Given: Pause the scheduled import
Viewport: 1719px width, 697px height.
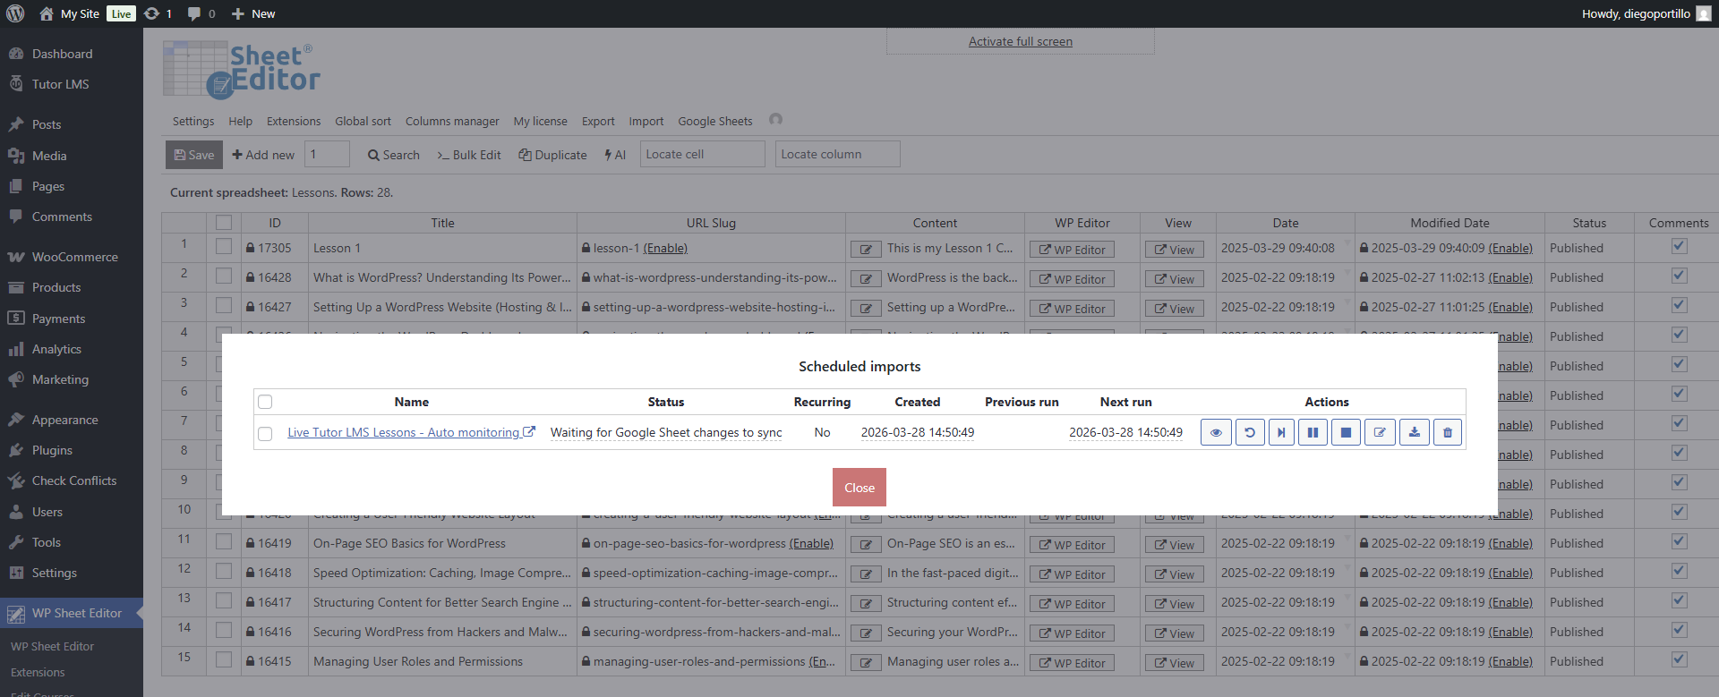Looking at the screenshot, I should click(x=1313, y=432).
